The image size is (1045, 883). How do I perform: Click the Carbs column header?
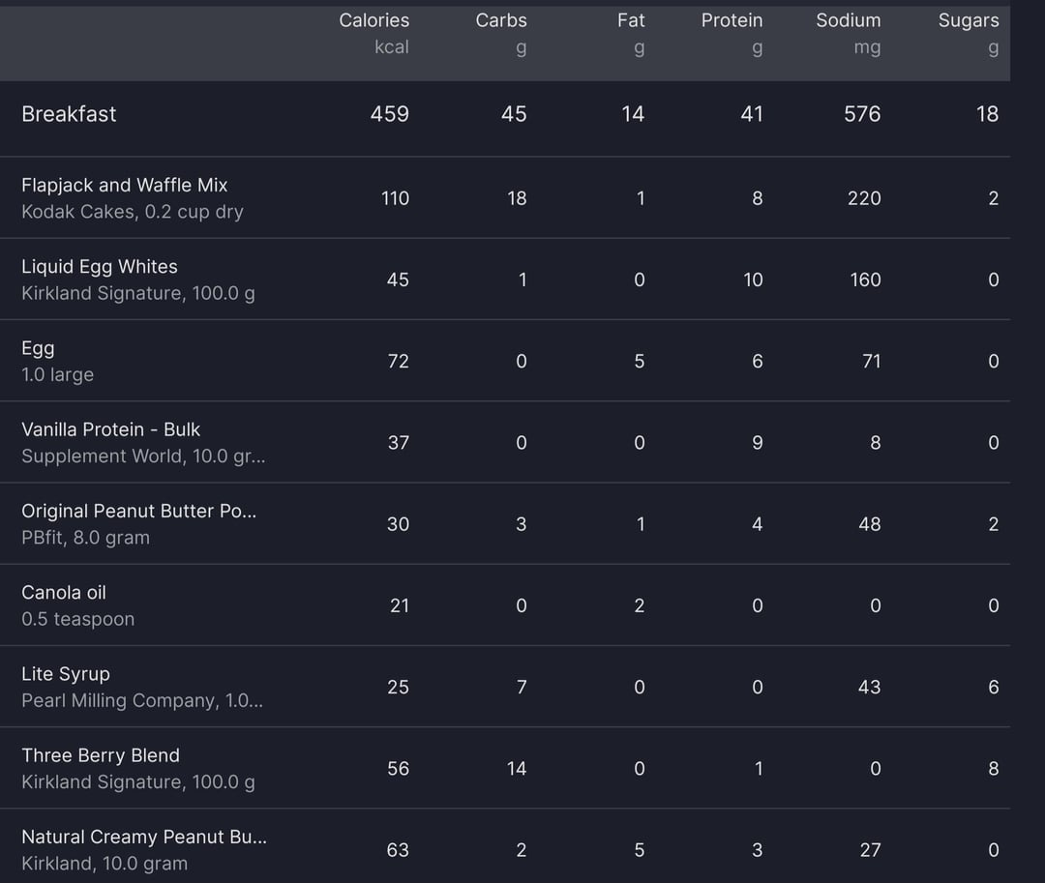pyautogui.click(x=501, y=33)
